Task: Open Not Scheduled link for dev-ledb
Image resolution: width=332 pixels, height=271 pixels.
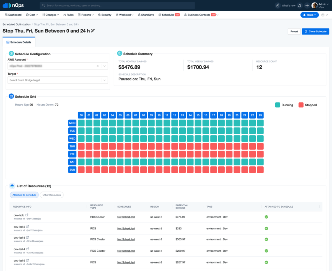Action: coord(126,217)
